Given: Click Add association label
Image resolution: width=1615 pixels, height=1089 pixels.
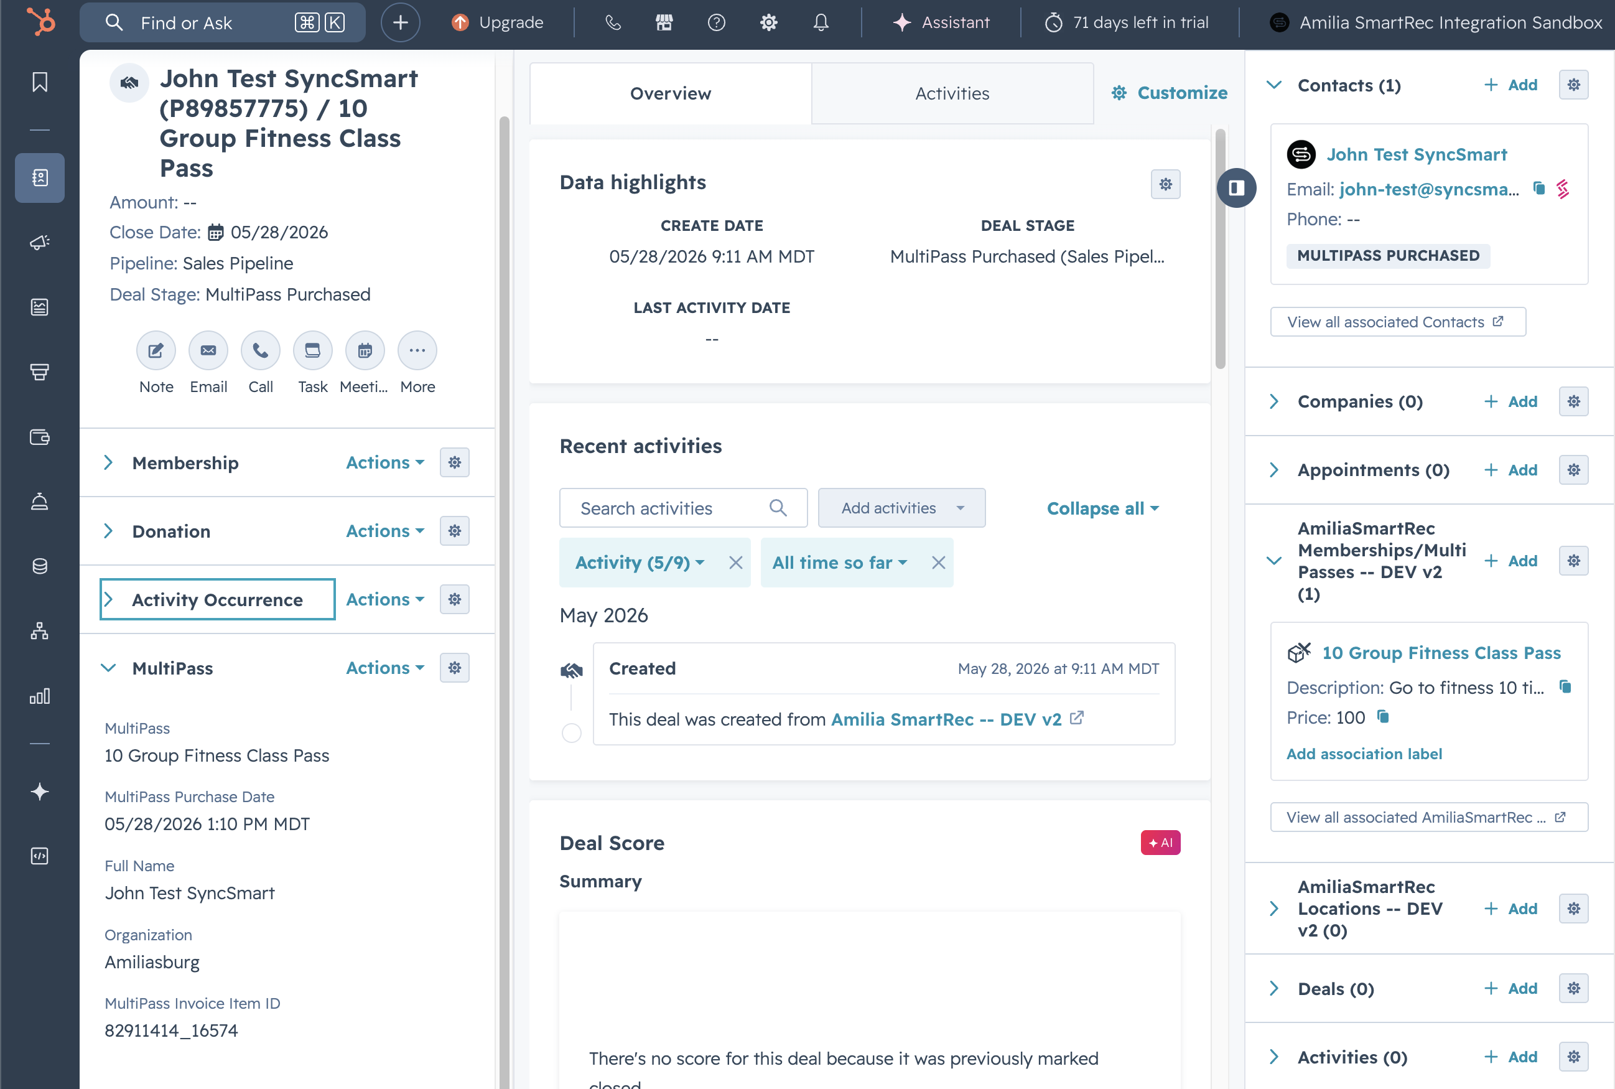Looking at the screenshot, I should 1364,754.
